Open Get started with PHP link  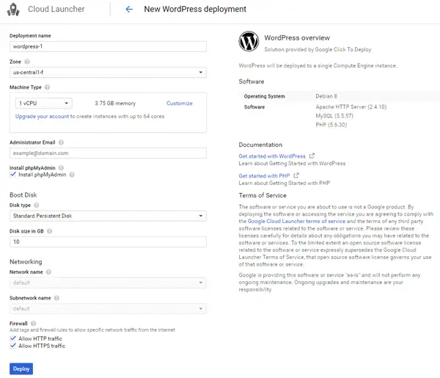[264, 176]
